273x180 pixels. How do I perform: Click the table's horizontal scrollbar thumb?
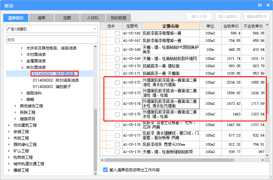pyautogui.click(x=169, y=160)
